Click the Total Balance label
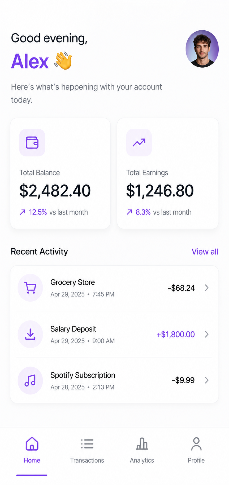 pyautogui.click(x=40, y=173)
